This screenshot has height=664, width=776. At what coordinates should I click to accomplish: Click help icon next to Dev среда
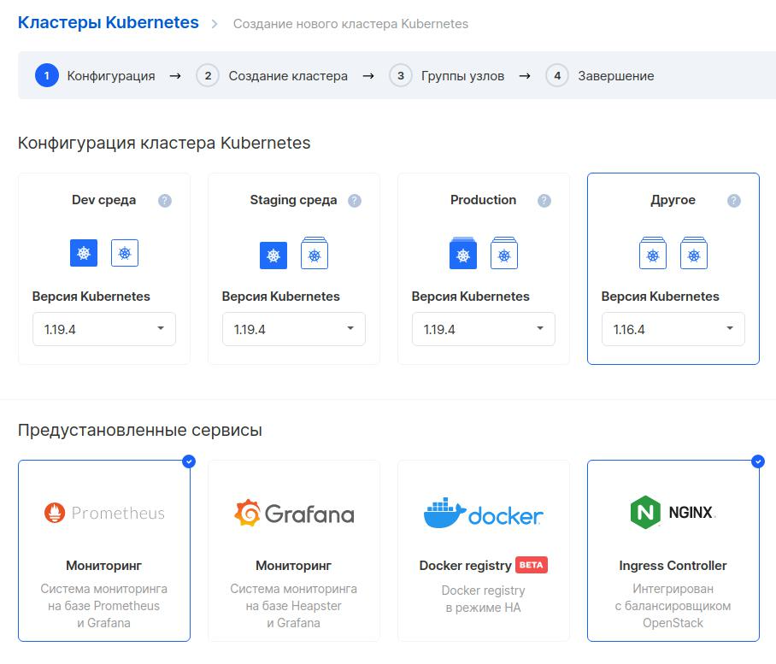(x=165, y=200)
